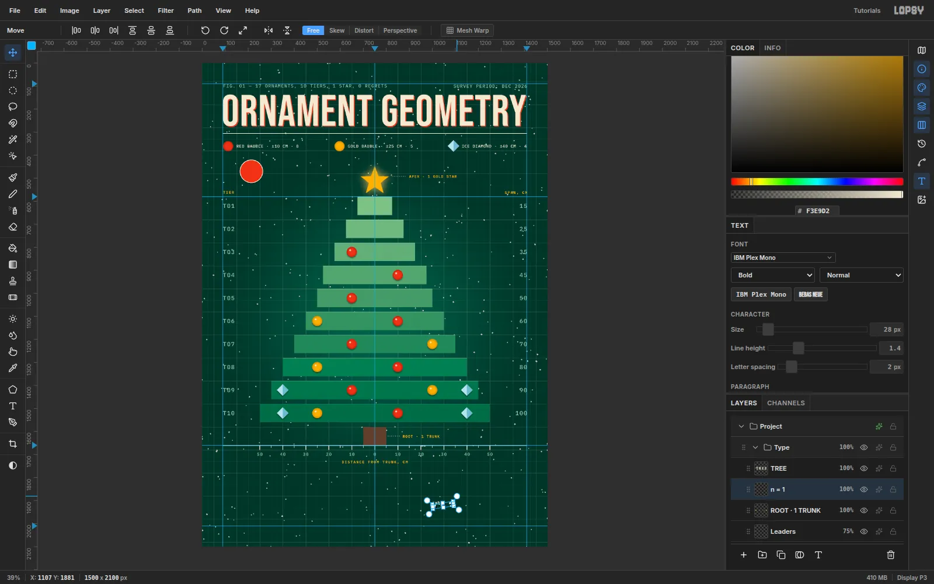Click the ROOT · 1 TRUNK layer thumbnail
Viewport: 934px width, 584px height.
coord(761,510)
